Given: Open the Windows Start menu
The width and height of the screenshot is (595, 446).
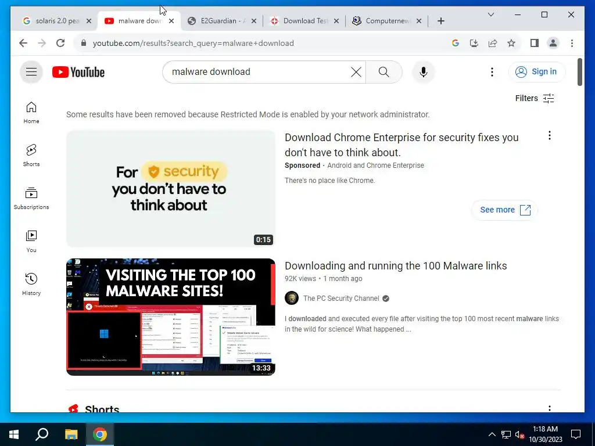Looking at the screenshot, I should 14,434.
